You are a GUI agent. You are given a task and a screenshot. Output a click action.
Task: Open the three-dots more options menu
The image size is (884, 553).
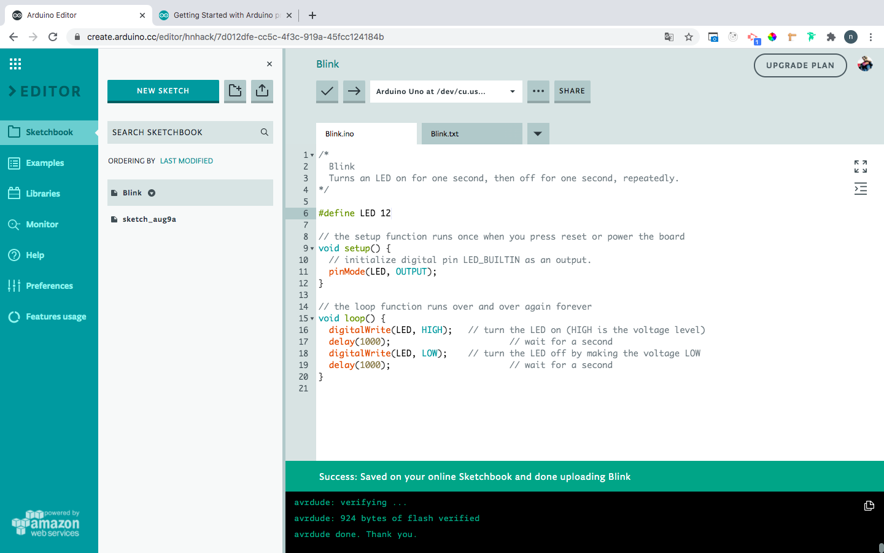(538, 92)
